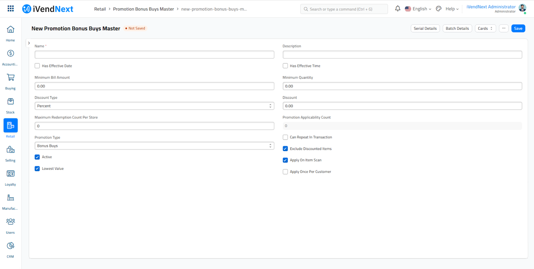534x269 pixels.
Task: Click the Name input field
Action: coord(154,55)
